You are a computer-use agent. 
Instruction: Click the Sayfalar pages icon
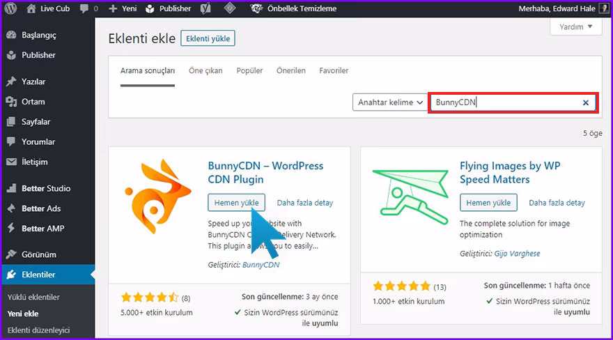pyautogui.click(x=11, y=121)
